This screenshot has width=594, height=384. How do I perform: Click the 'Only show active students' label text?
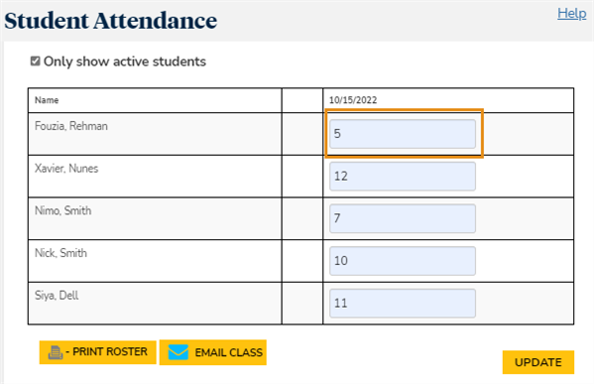pyautogui.click(x=125, y=62)
